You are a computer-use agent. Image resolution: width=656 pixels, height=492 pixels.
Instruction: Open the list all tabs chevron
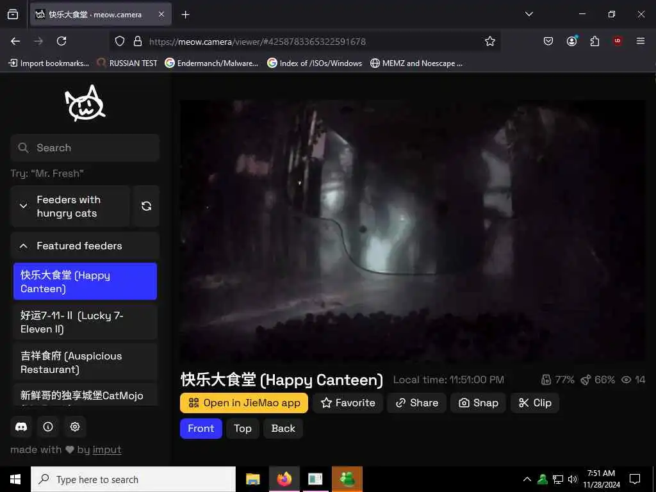529,14
